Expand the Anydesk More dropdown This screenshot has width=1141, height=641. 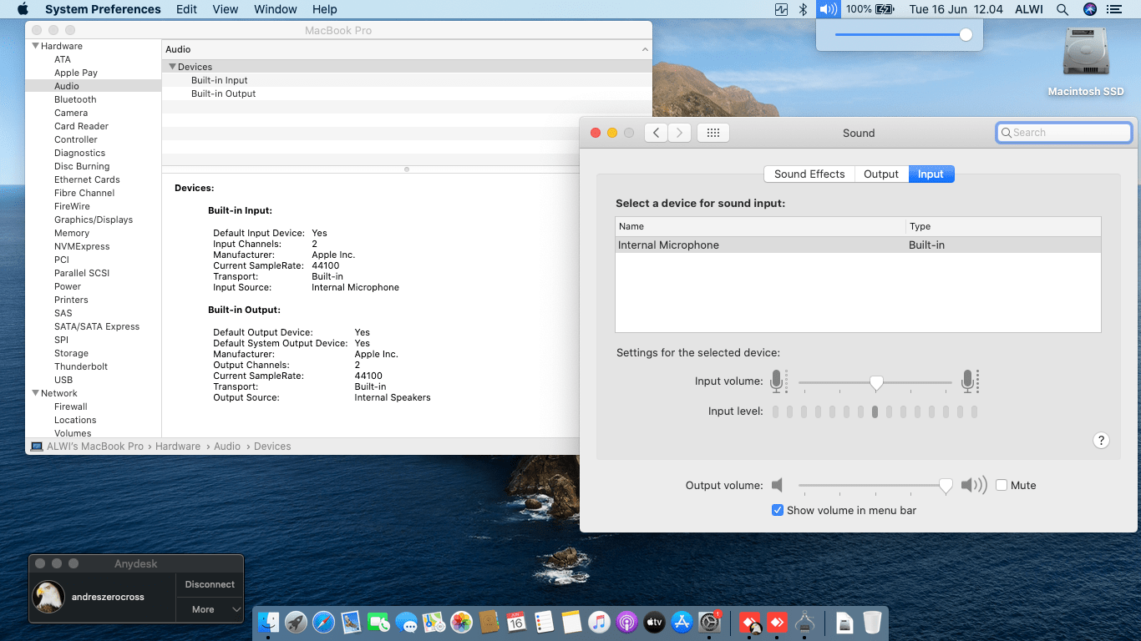point(209,609)
